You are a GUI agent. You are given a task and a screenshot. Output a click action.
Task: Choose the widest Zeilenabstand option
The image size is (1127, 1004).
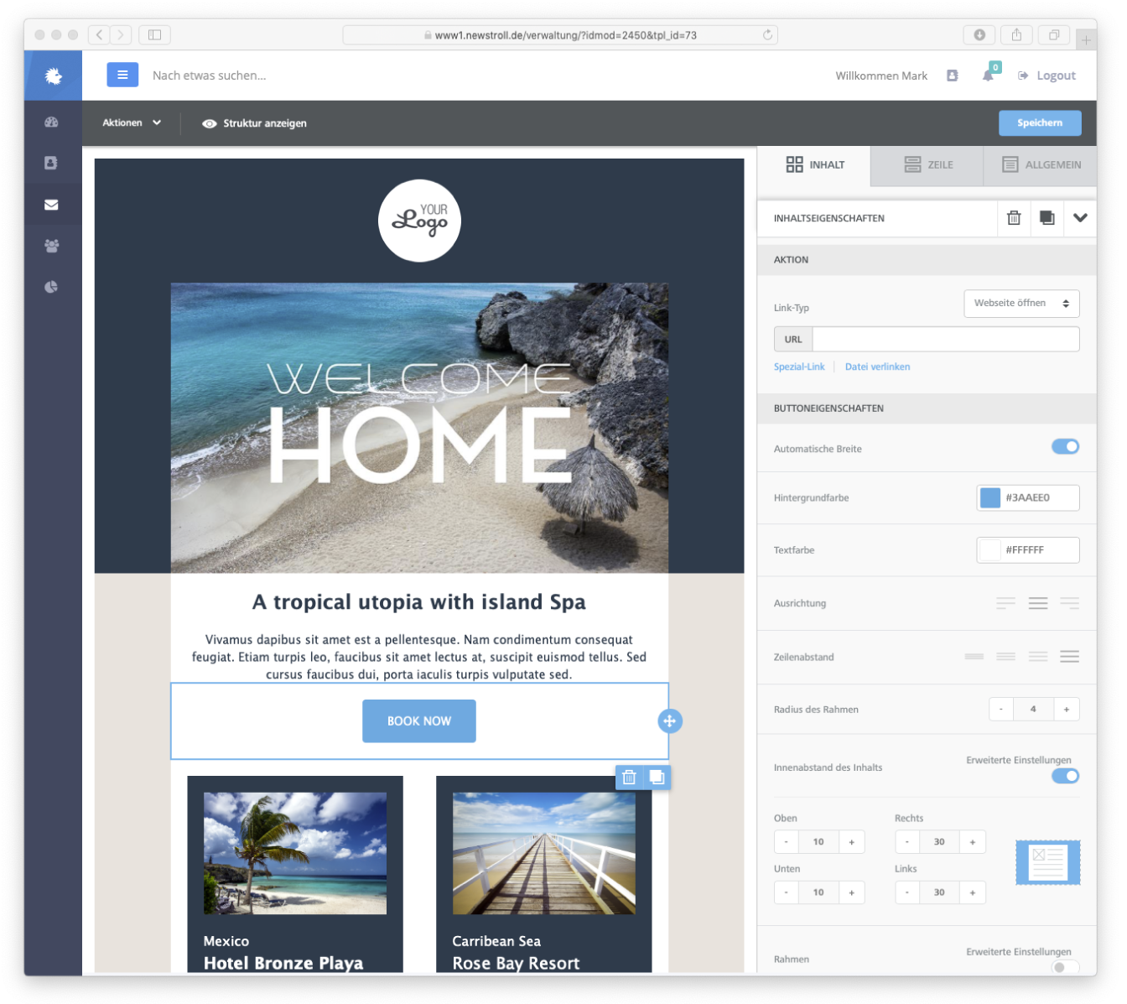(1069, 657)
